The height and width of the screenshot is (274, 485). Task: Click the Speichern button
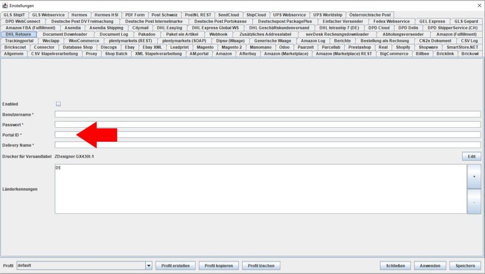(x=465, y=265)
